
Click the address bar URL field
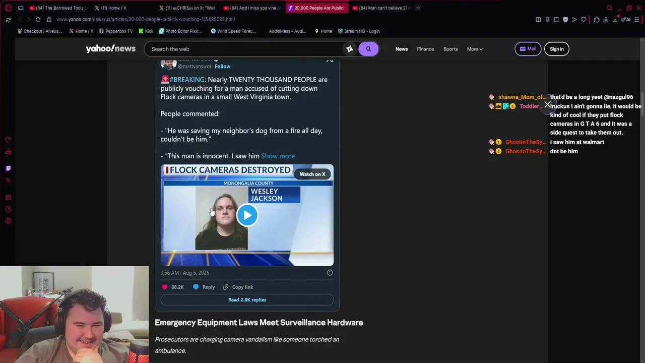point(146,19)
